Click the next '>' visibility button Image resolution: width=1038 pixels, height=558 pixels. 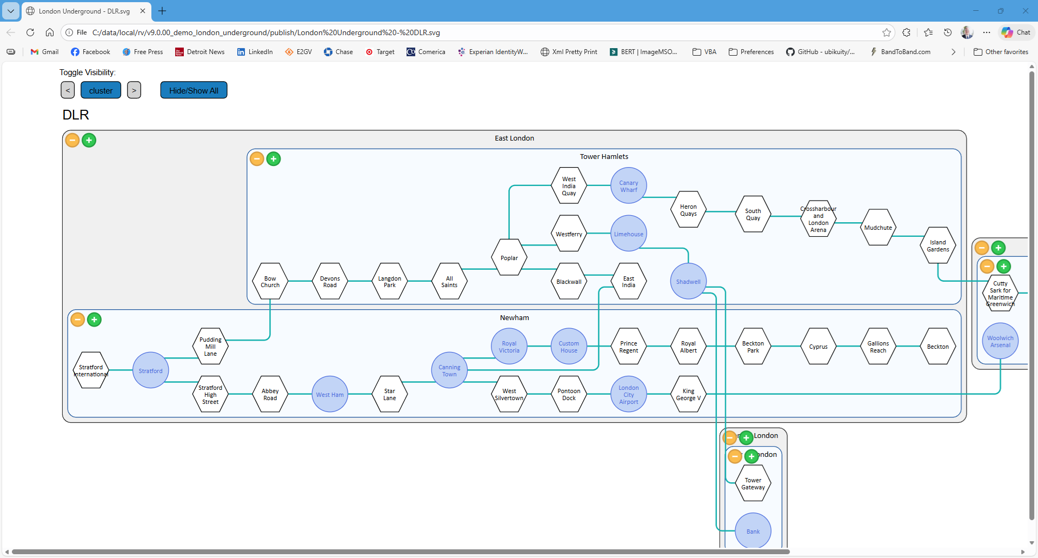coord(134,90)
